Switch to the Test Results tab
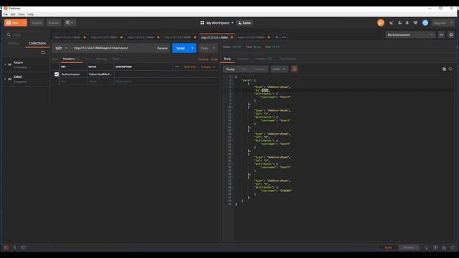Viewport: 459px width, 258px height. tap(288, 59)
